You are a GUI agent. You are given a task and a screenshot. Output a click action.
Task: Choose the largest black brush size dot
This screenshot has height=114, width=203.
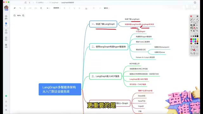pos(197,36)
